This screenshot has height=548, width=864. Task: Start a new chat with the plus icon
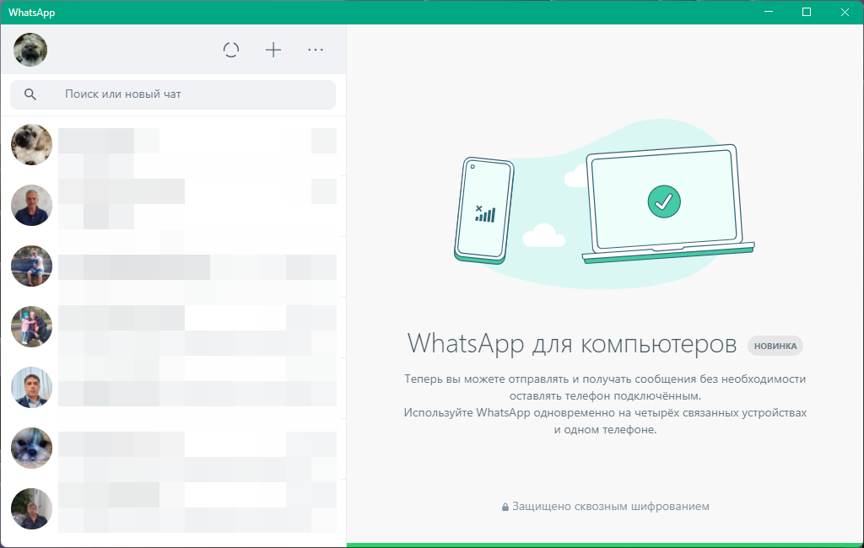(273, 50)
